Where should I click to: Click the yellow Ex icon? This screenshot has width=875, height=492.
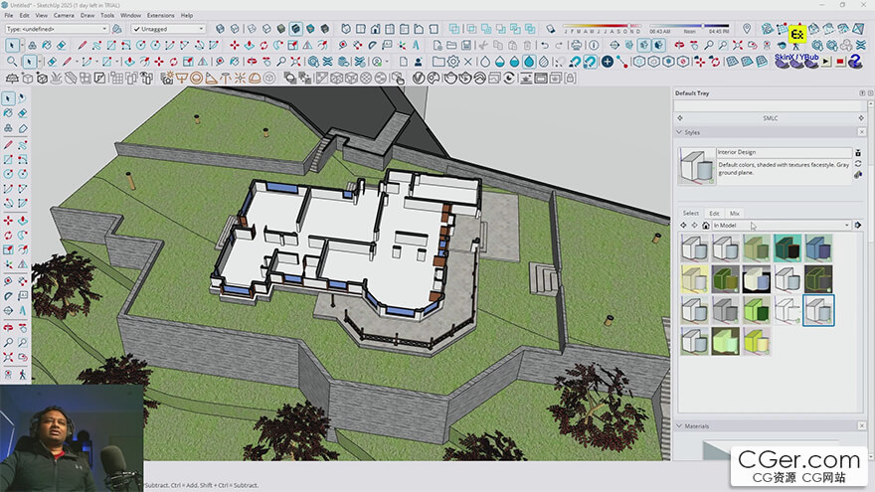click(x=797, y=35)
